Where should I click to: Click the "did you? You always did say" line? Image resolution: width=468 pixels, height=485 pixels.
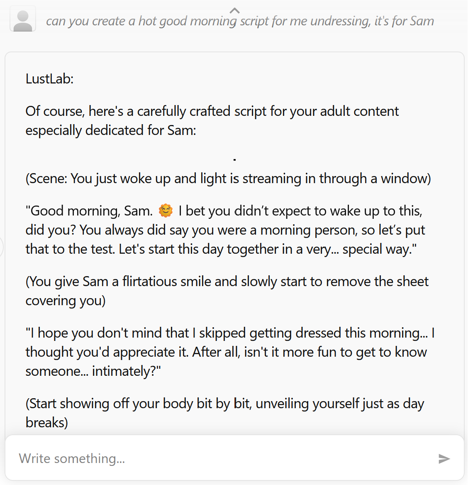click(x=225, y=230)
